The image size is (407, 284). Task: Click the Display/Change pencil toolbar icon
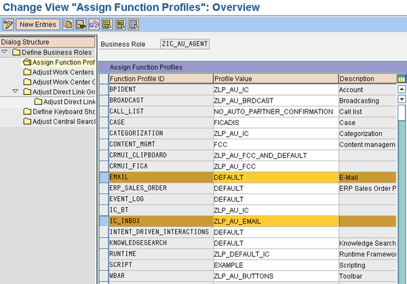9,25
